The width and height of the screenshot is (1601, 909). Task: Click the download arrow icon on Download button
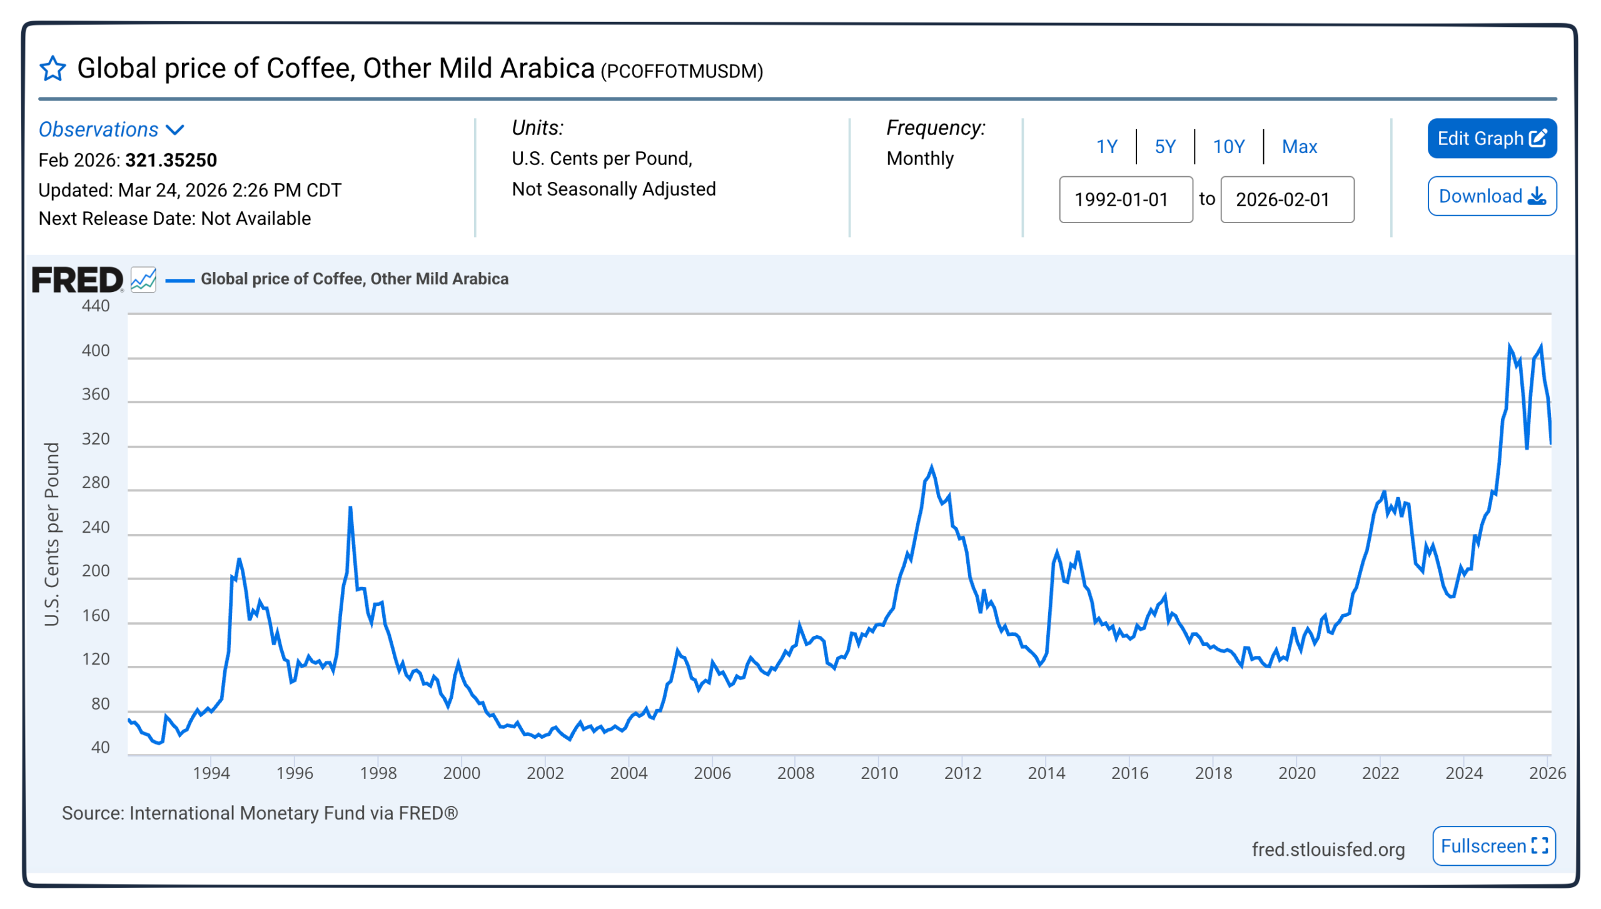[x=1536, y=196]
